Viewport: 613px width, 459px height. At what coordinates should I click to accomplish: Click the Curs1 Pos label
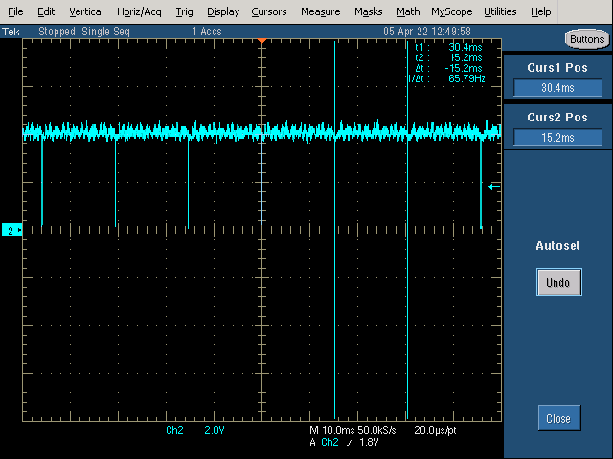click(557, 68)
